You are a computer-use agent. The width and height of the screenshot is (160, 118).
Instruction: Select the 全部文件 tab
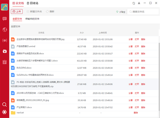tap(17, 19)
